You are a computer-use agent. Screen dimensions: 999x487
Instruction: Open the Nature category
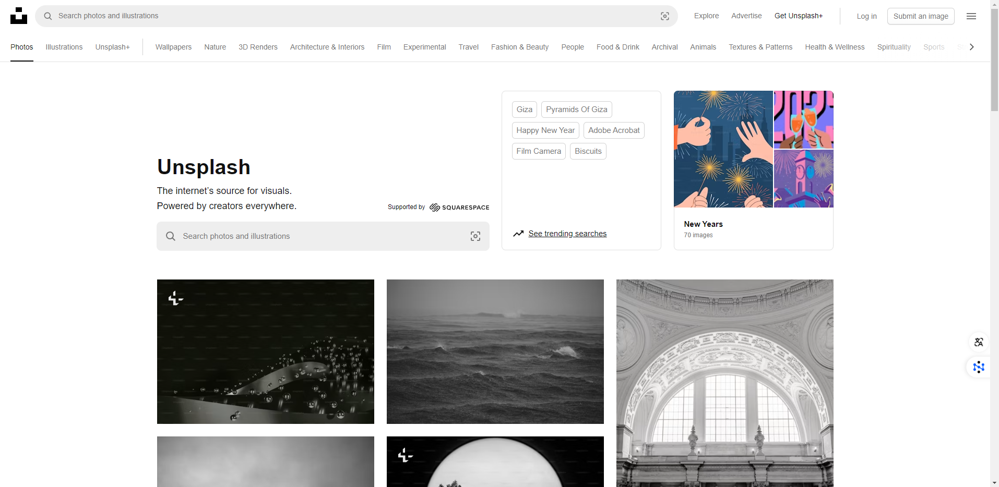click(x=215, y=47)
